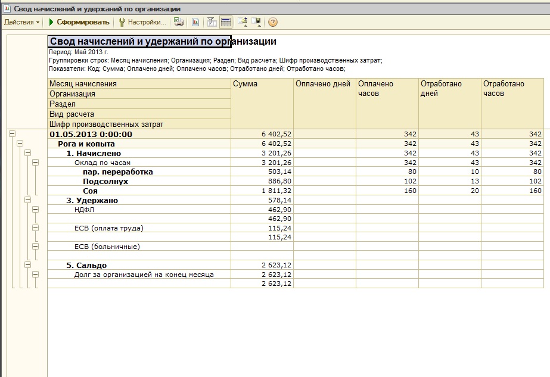Viewport: 550px width, 377px height.
Task: Select the Организация header cell
Action: 139,94
